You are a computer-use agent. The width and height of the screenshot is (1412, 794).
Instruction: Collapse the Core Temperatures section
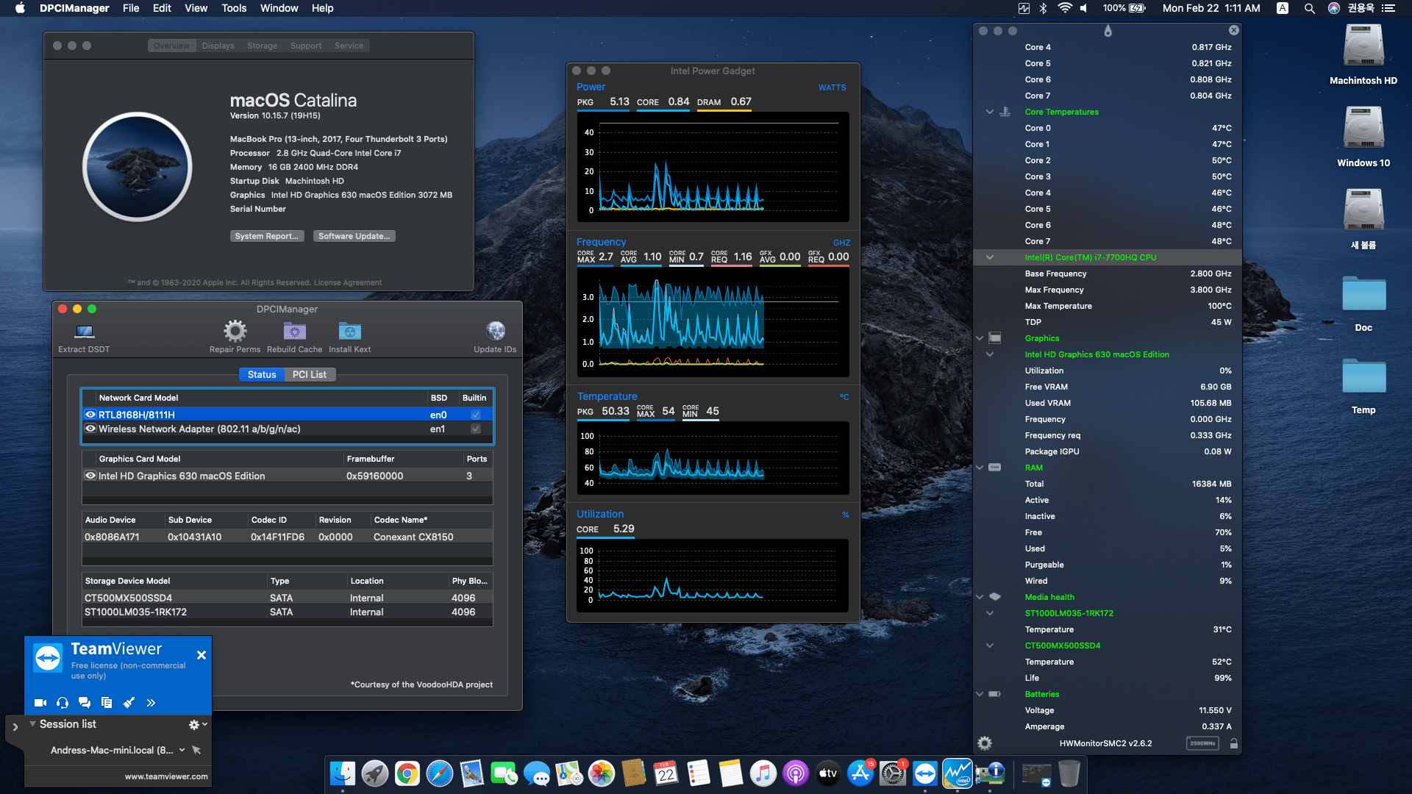pyautogui.click(x=989, y=112)
